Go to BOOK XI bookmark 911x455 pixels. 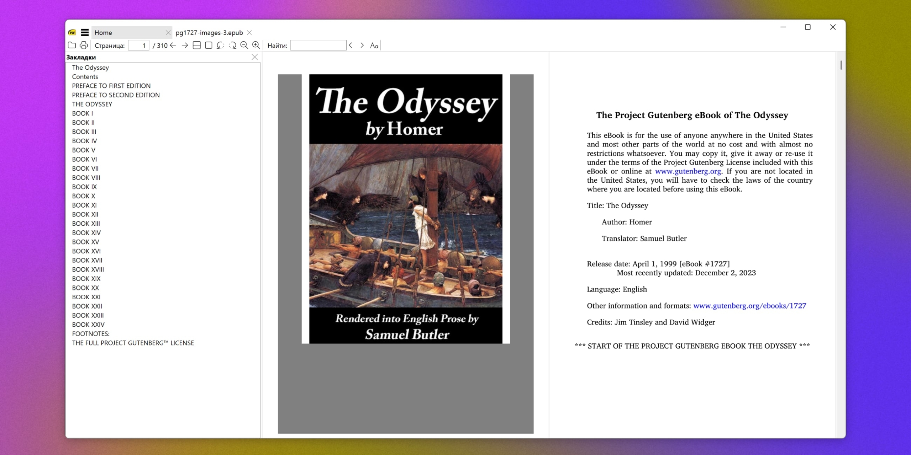84,205
